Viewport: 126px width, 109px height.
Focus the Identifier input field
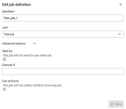(63, 18)
